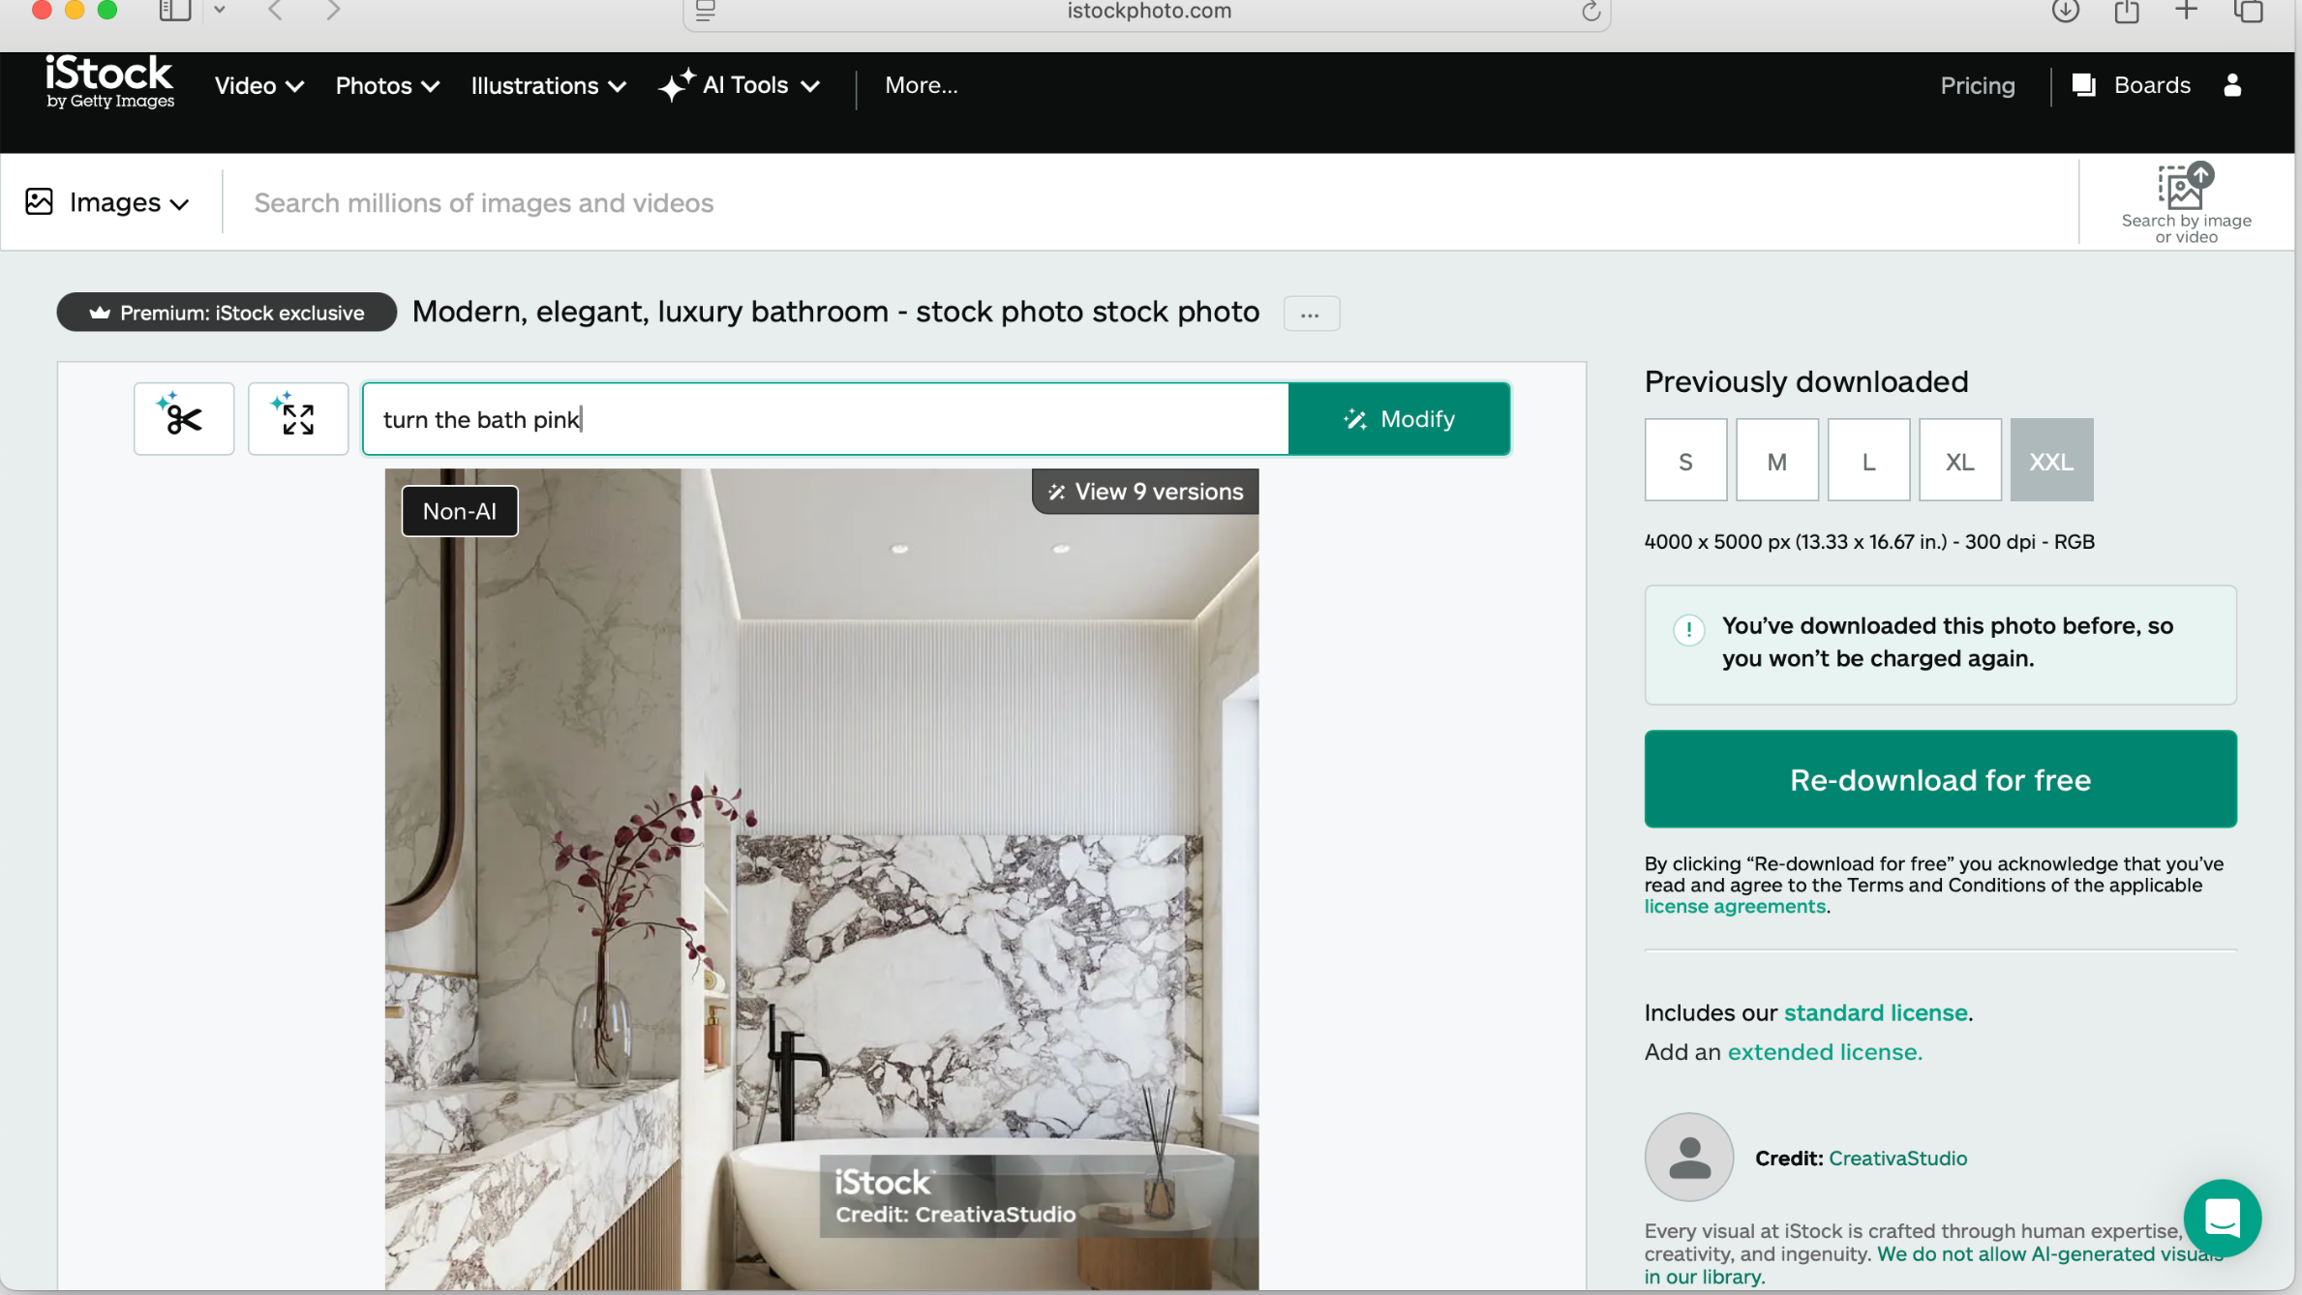
Task: Open Safari's downloads icon
Action: tap(2065, 11)
